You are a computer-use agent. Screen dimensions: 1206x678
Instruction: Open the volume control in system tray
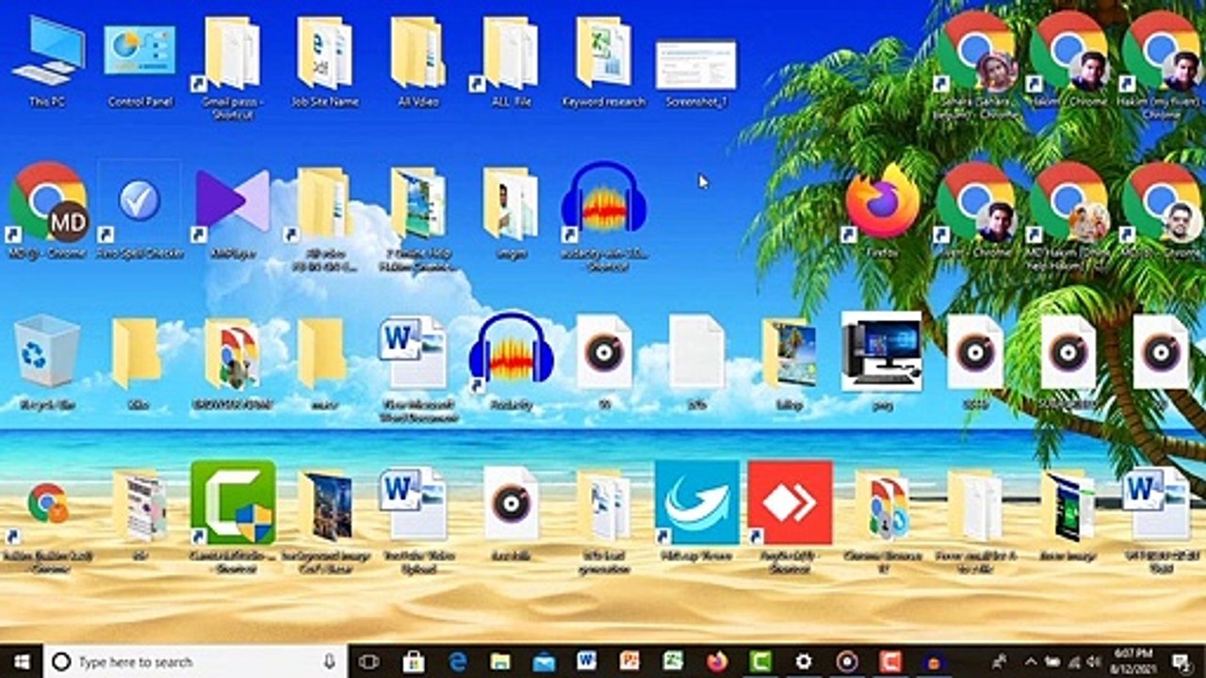1095,662
